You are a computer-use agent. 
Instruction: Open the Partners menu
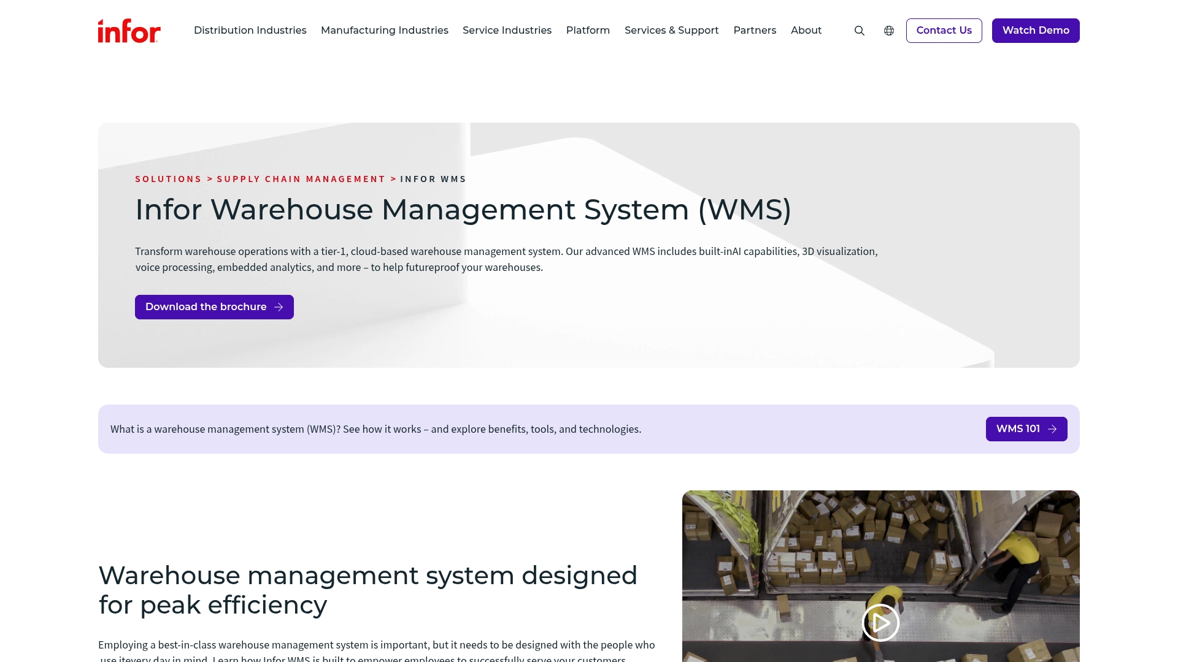click(755, 31)
